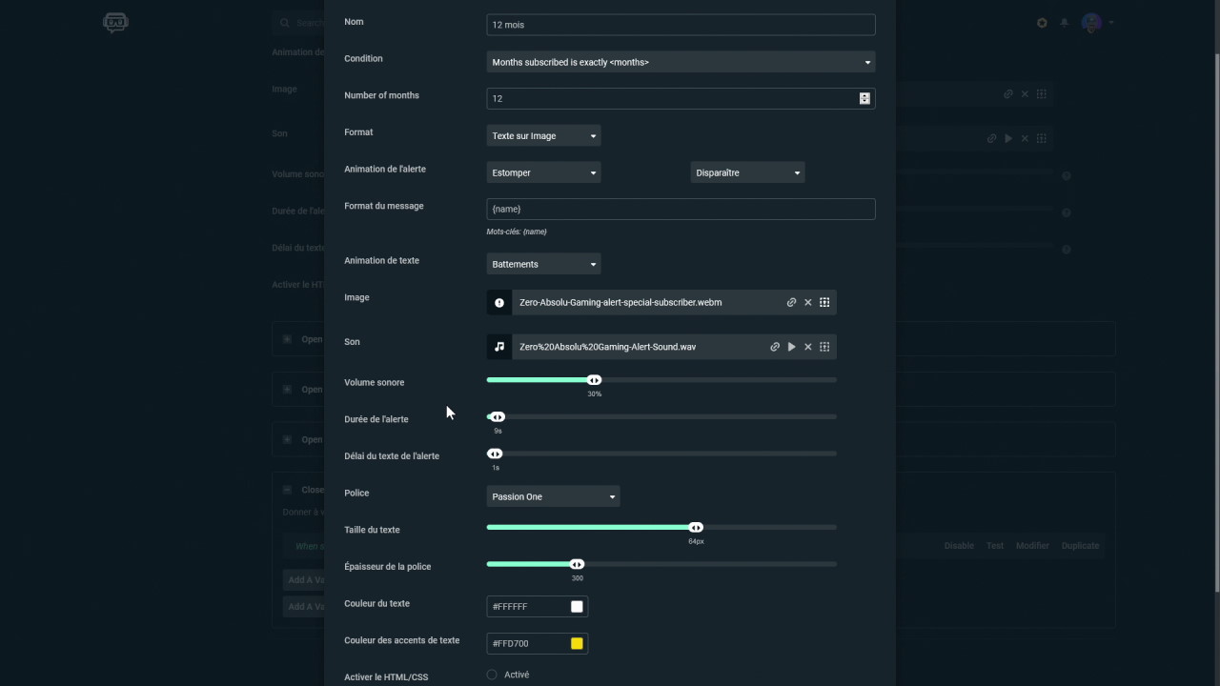1220x686 pixels.
Task: Open media gallery grid for Son
Action: coord(824,347)
